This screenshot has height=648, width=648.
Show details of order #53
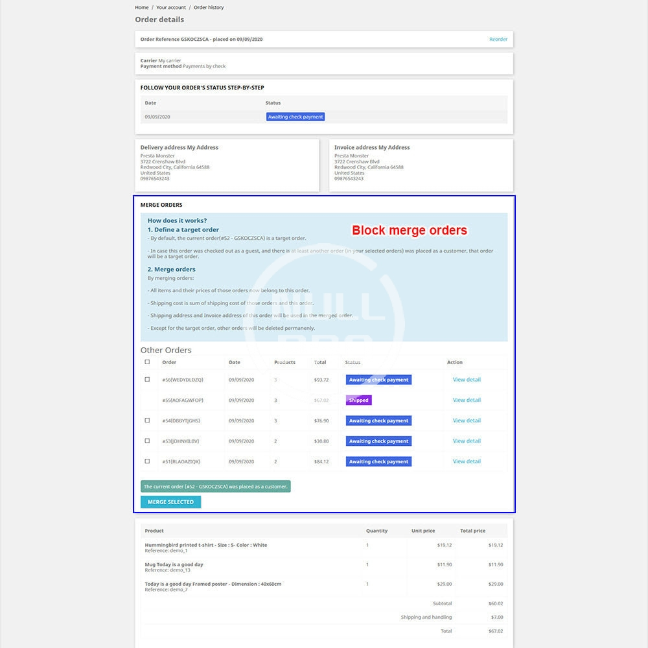467,441
